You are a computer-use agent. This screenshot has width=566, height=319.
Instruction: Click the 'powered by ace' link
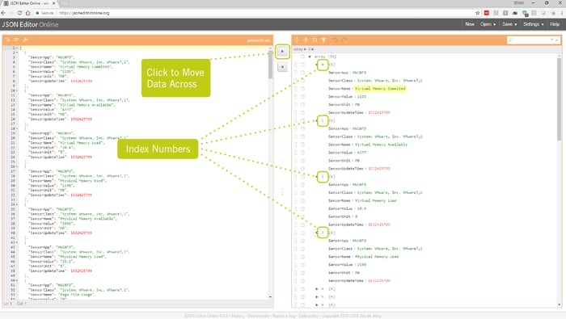click(x=259, y=40)
